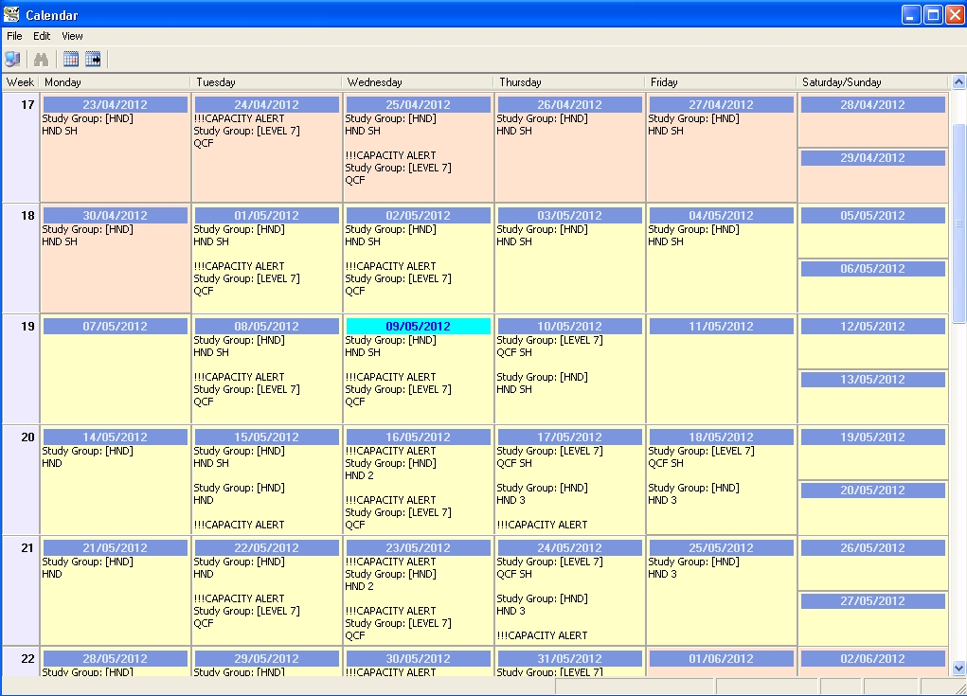Click week number 19

click(x=27, y=326)
